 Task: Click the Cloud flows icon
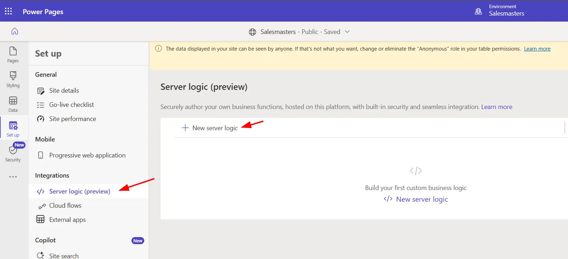tap(42, 206)
